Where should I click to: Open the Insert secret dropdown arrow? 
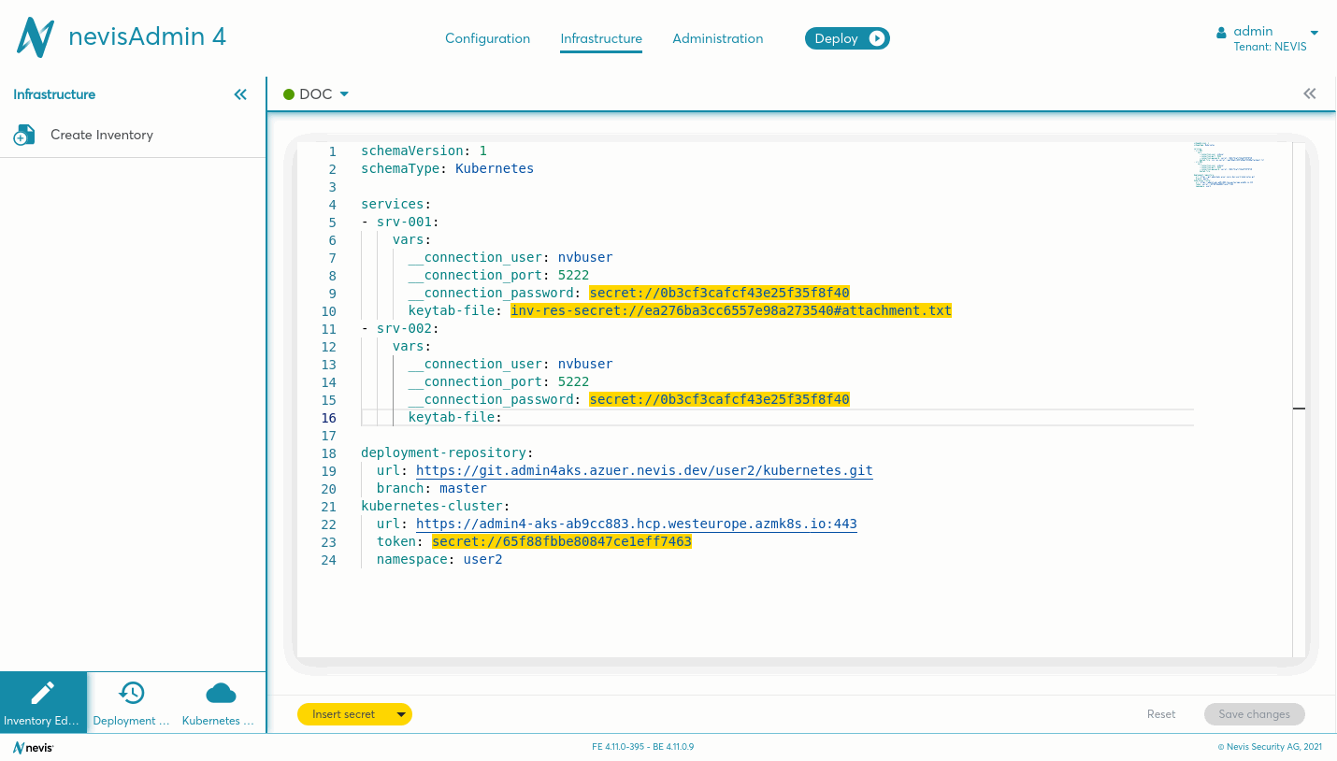tap(401, 714)
